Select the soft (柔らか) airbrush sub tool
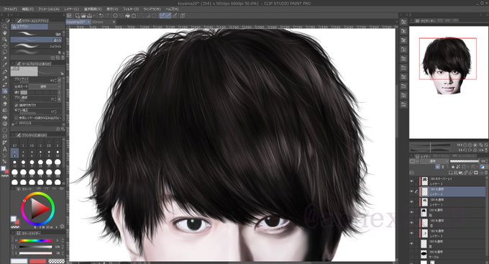This screenshot has width=489, height=264. (x=37, y=40)
